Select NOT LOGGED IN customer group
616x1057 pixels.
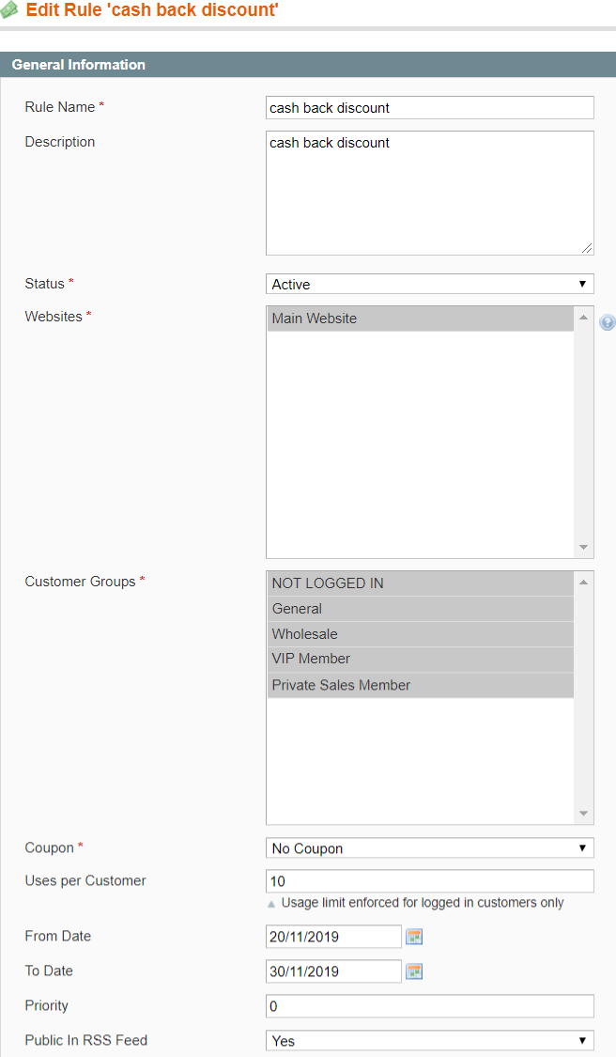[420, 583]
